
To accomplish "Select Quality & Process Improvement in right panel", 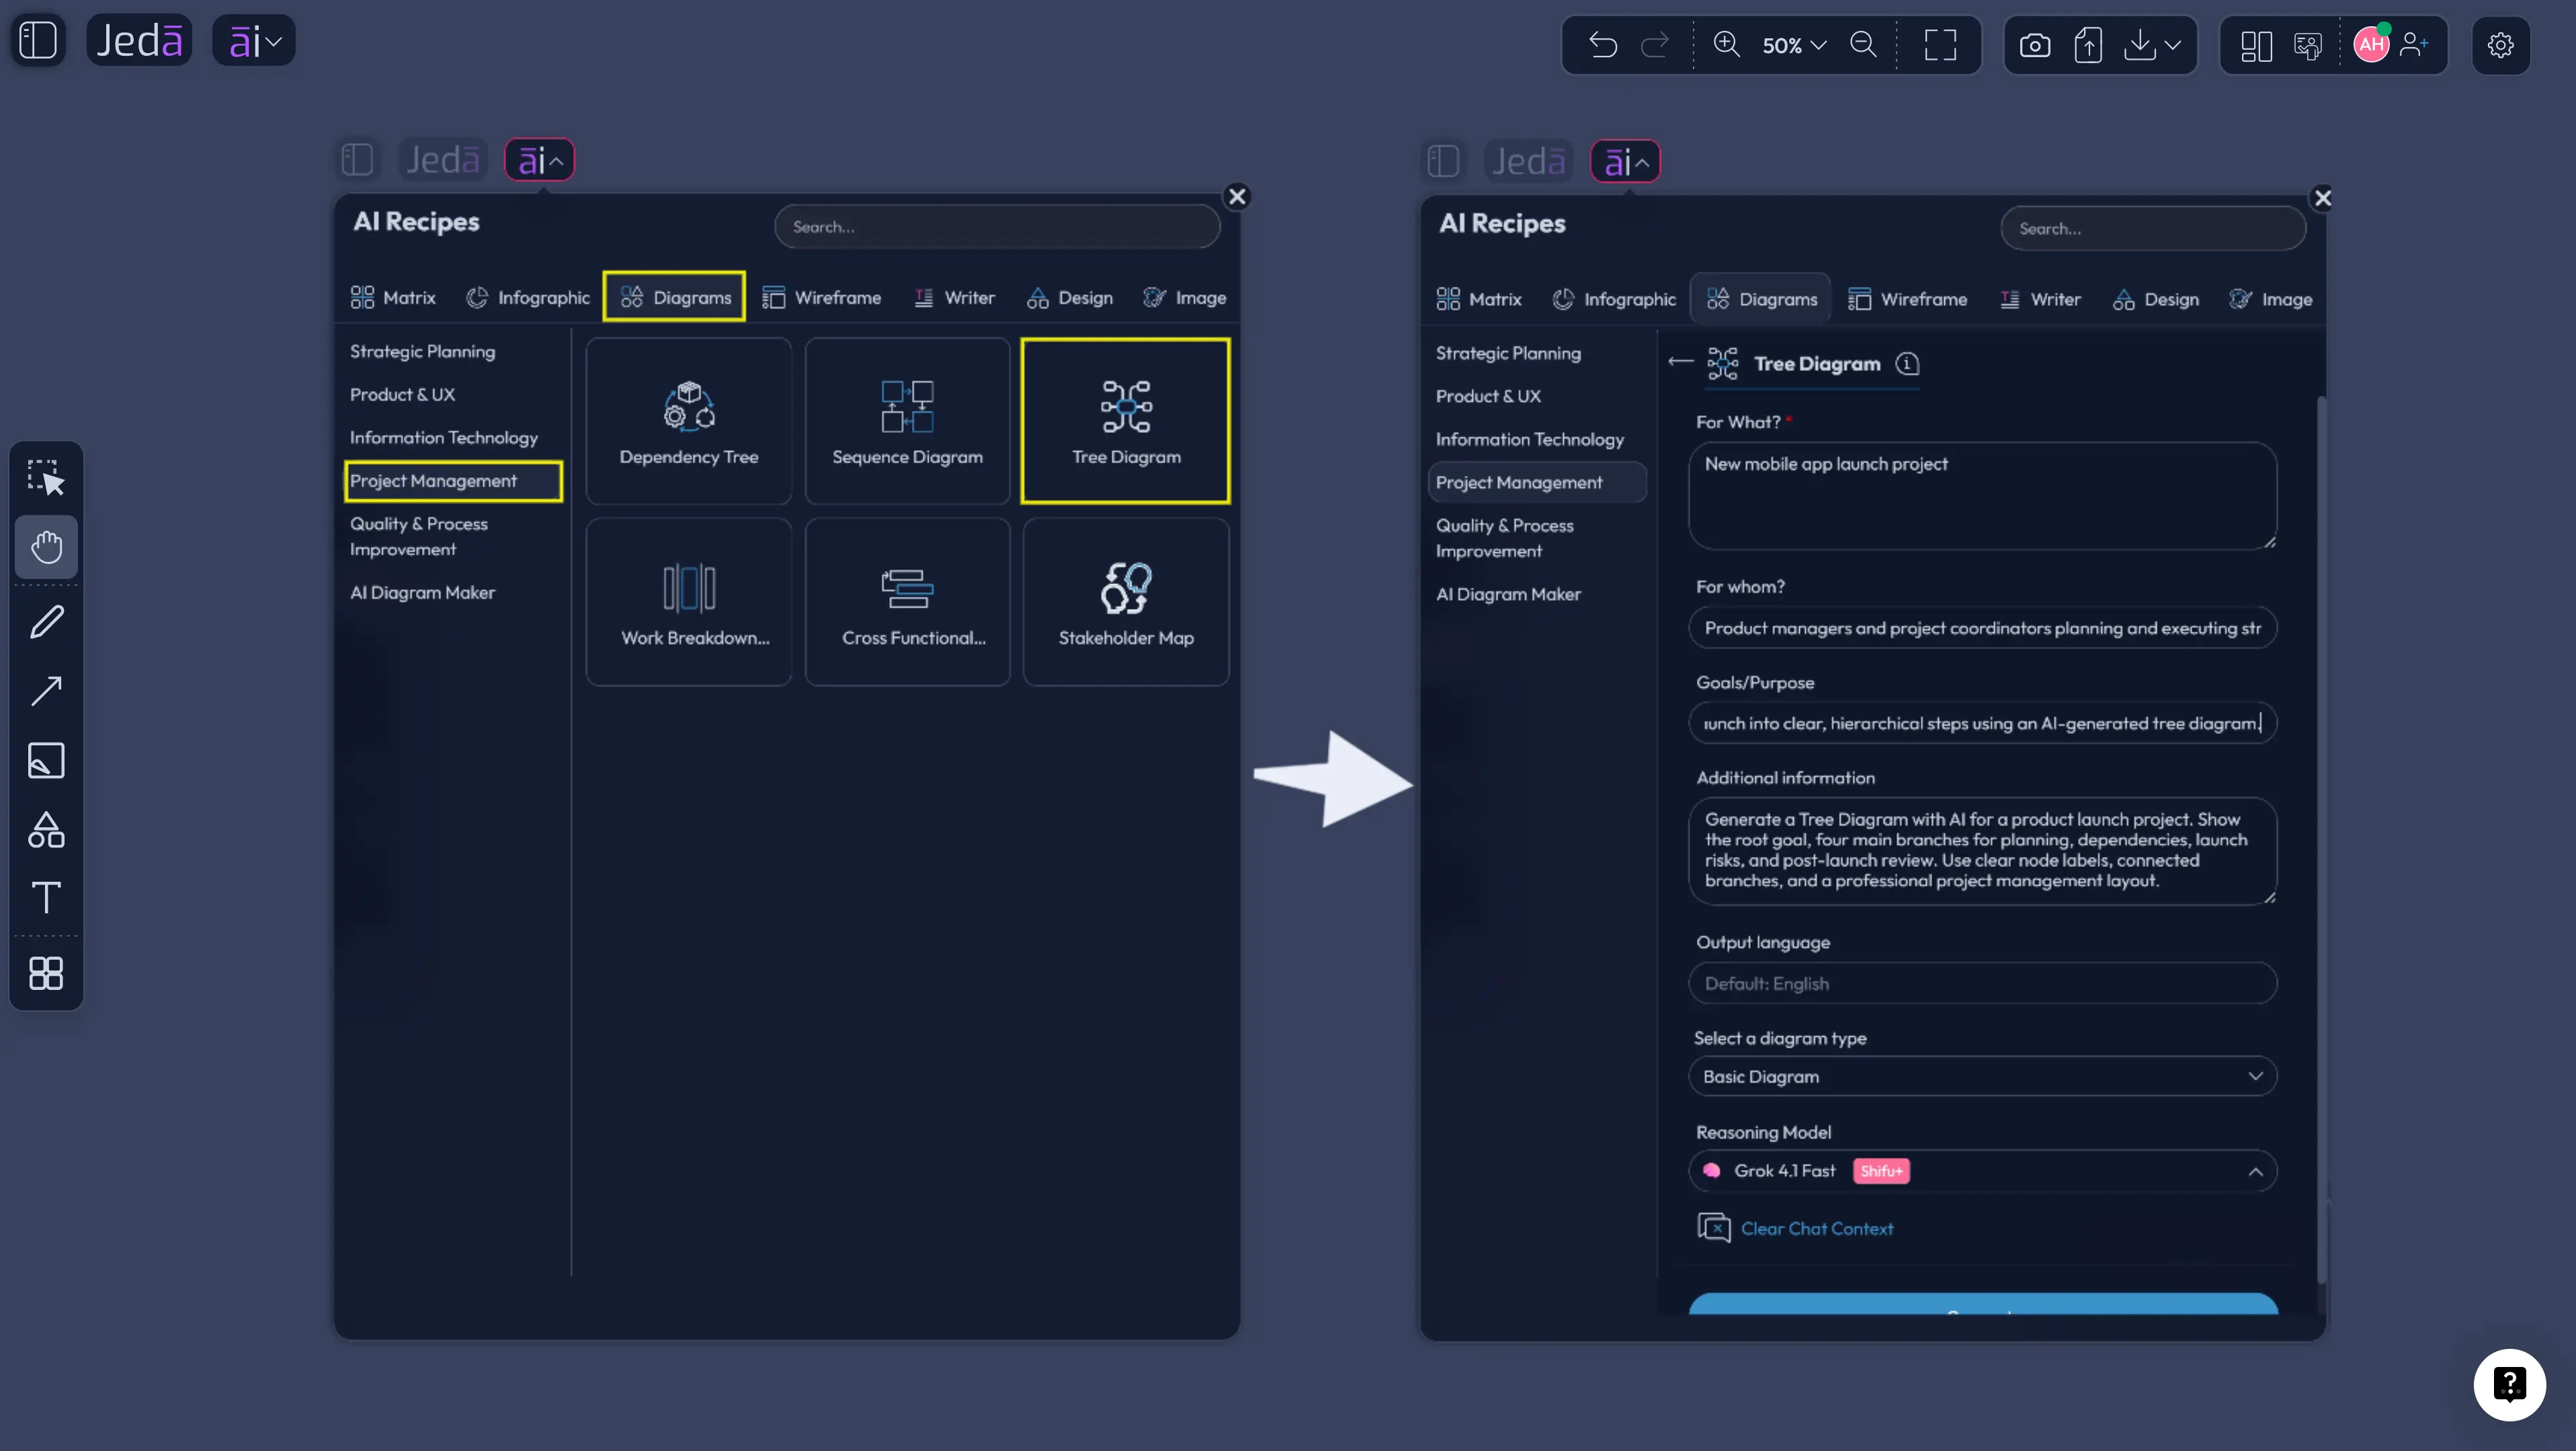I will coord(1505,538).
